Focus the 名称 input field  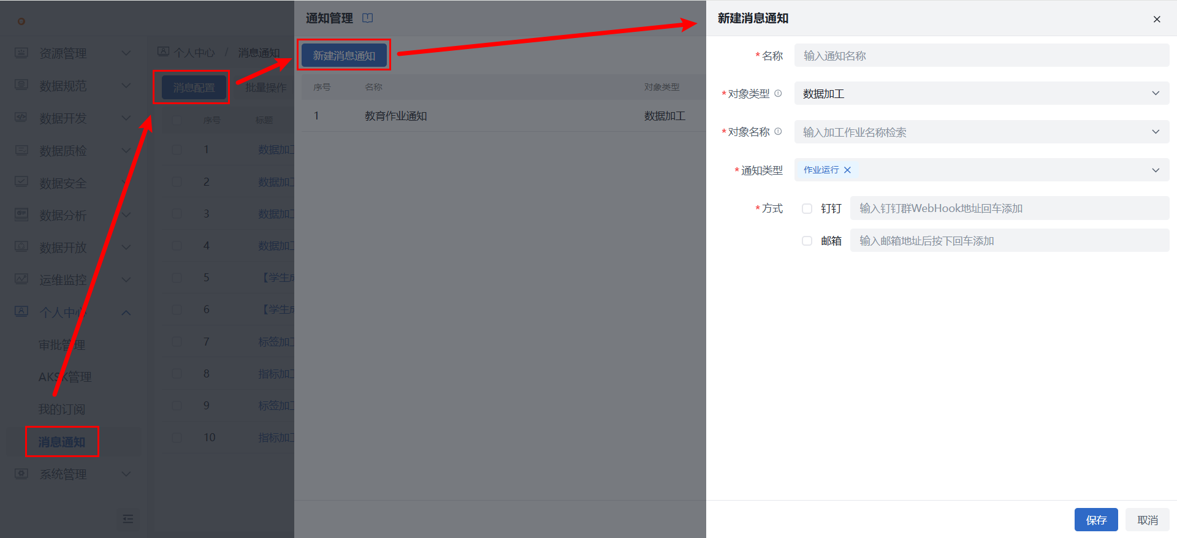pyautogui.click(x=981, y=55)
